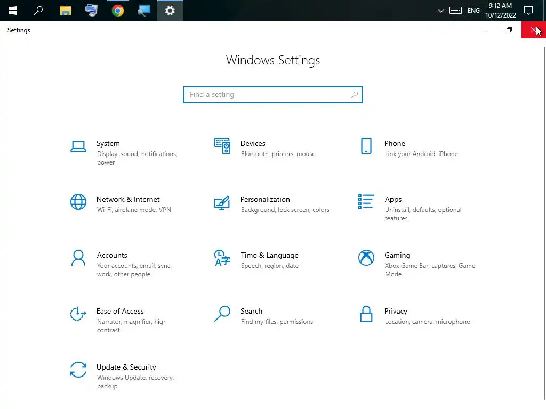Screen dimensions: 546x409
Task: Open the Apps list icon
Action: [366, 202]
